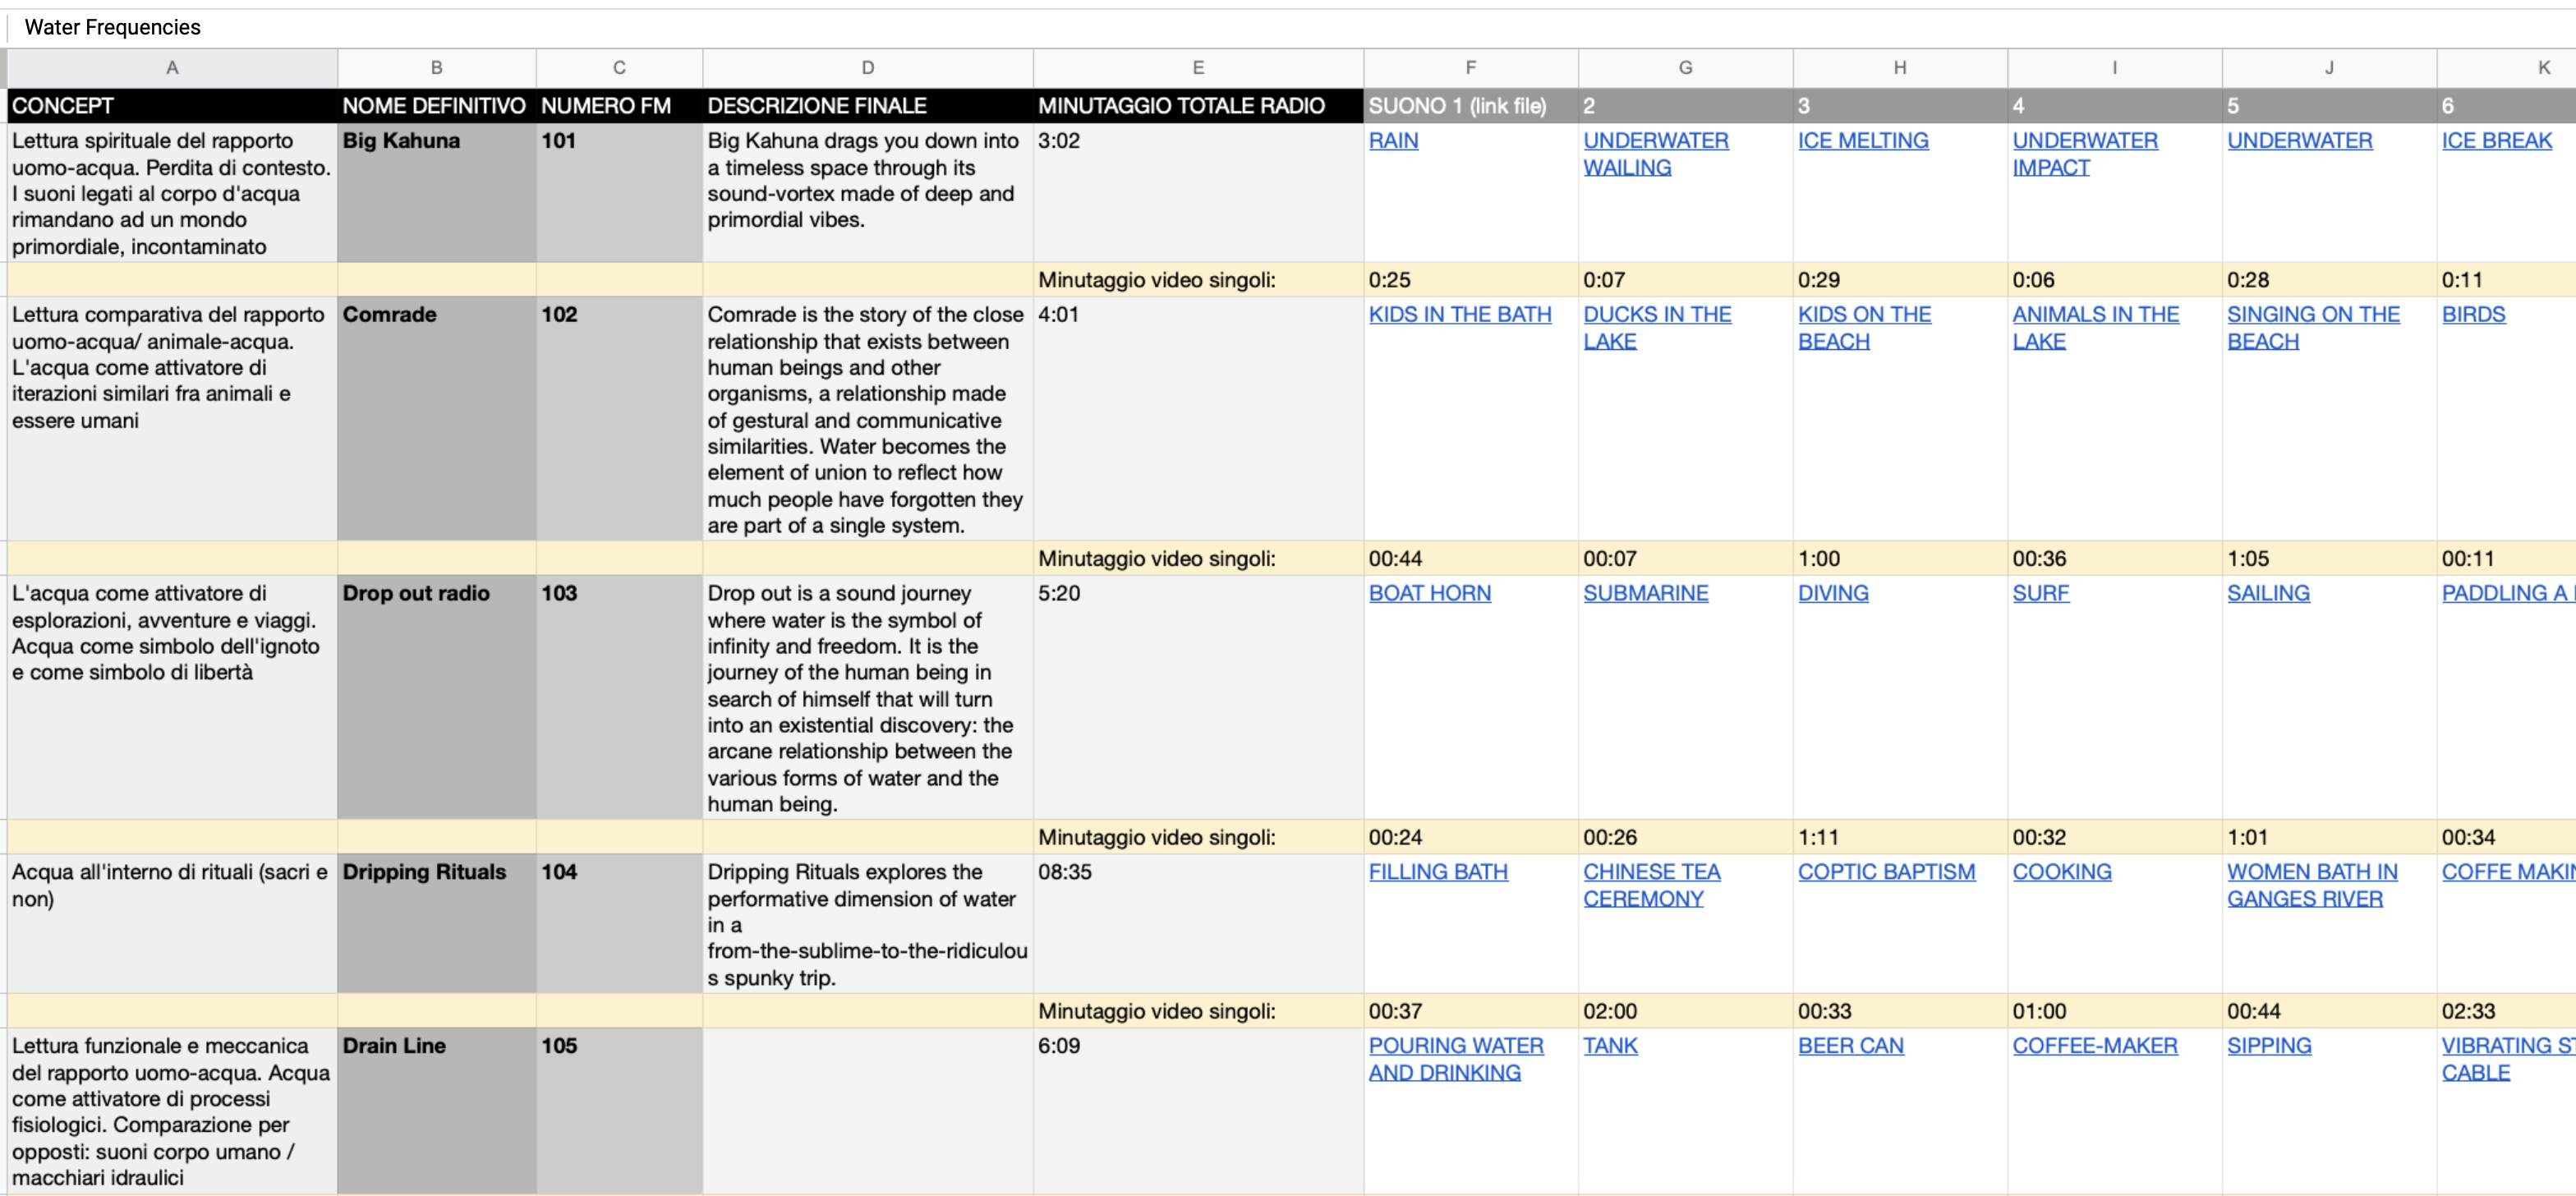Open the UNDERWATER WAILING link

click(1655, 154)
